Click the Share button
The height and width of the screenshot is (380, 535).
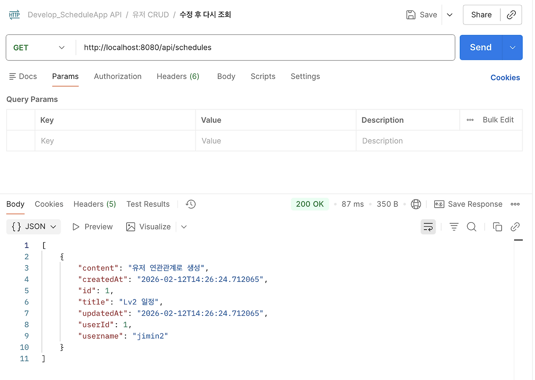point(481,15)
